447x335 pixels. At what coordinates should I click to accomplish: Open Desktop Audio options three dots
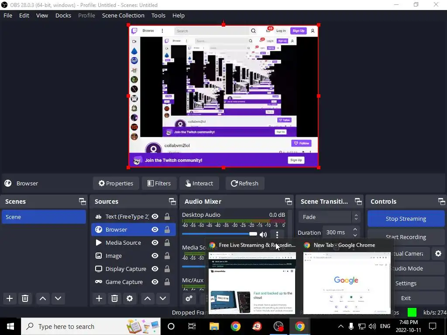point(277,234)
